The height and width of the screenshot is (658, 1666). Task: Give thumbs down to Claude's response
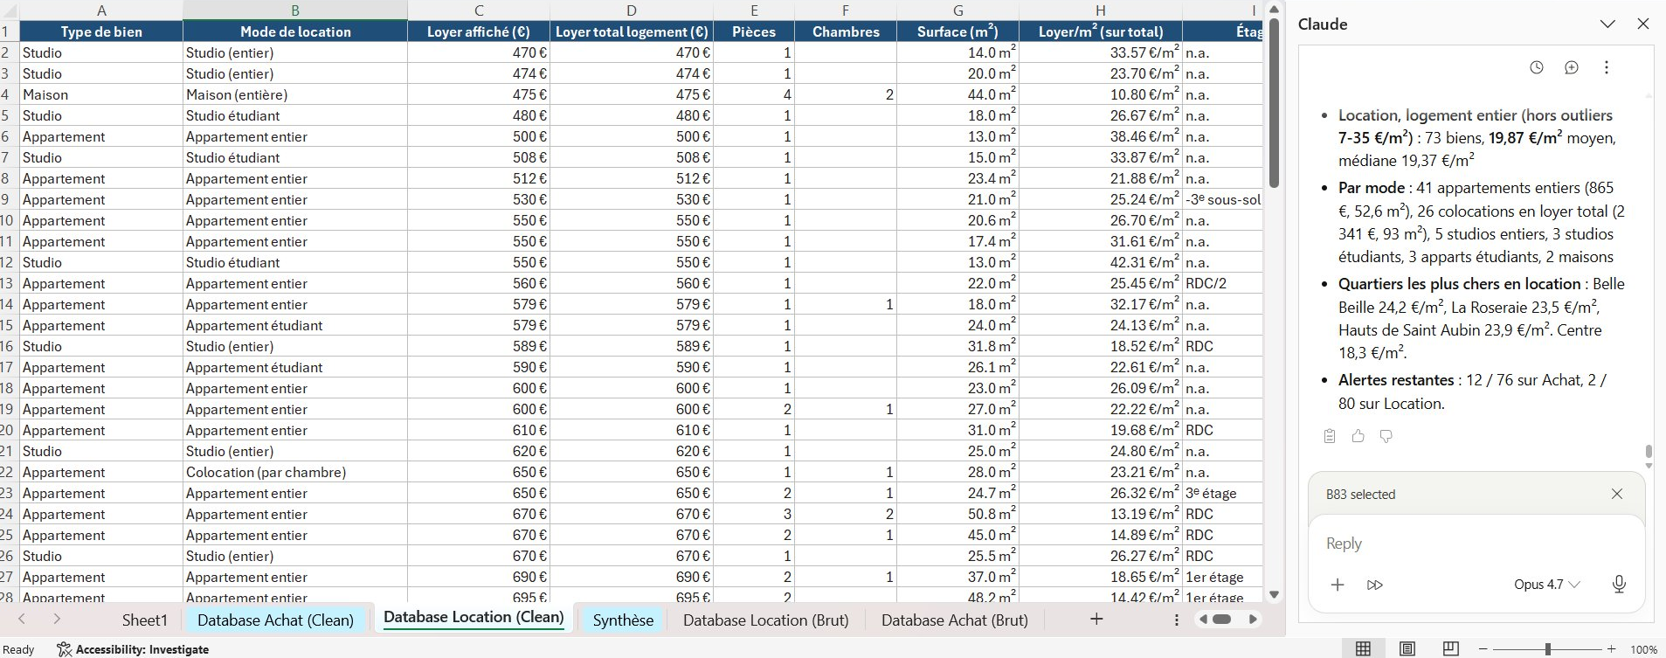point(1386,436)
